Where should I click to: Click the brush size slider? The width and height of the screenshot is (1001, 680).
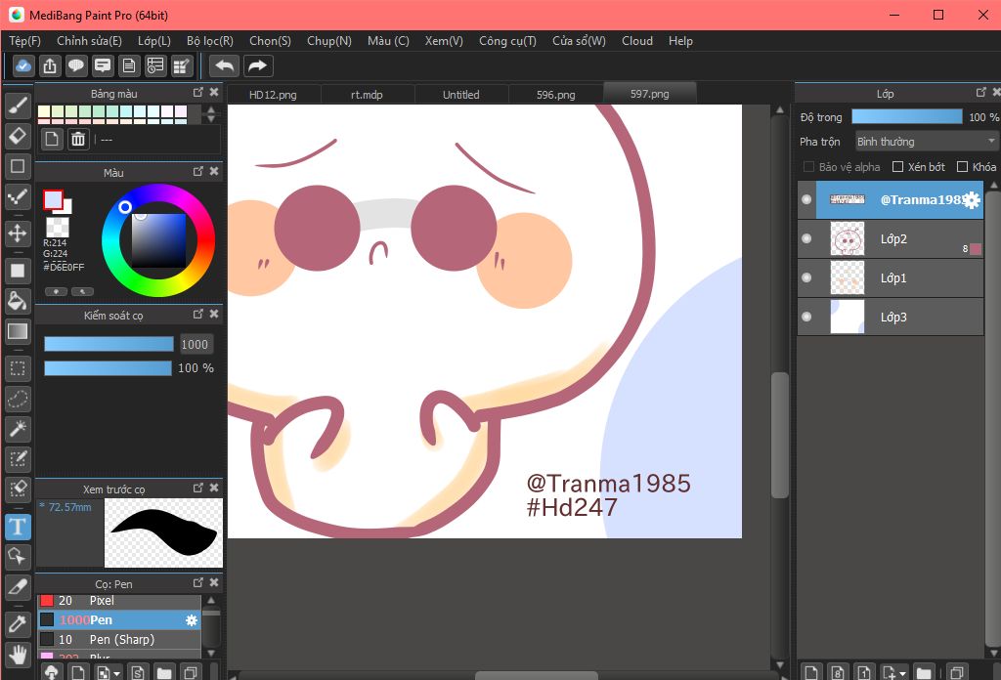[x=109, y=344]
